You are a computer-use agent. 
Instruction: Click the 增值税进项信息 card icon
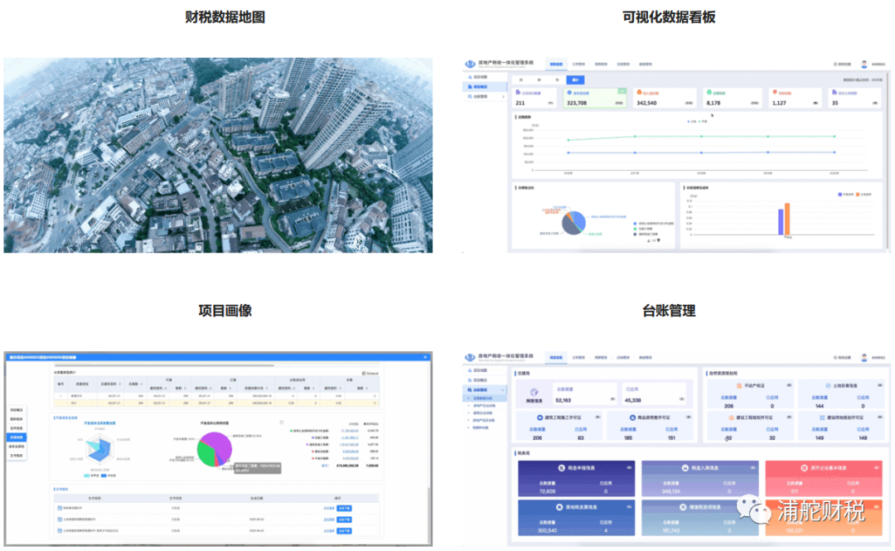point(683,507)
